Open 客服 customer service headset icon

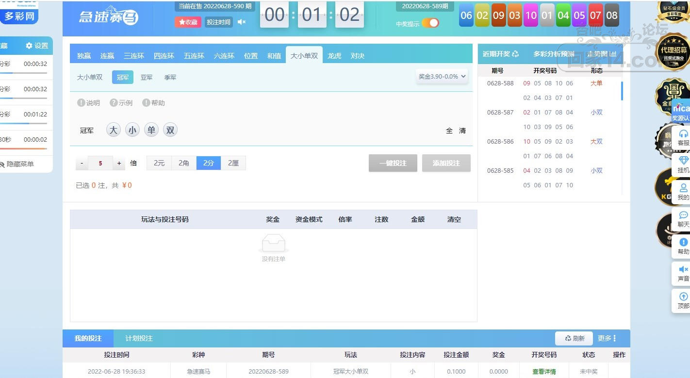pos(683,134)
